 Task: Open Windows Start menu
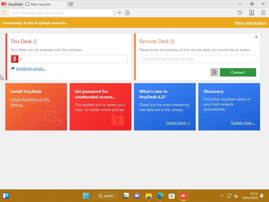coord(86,196)
